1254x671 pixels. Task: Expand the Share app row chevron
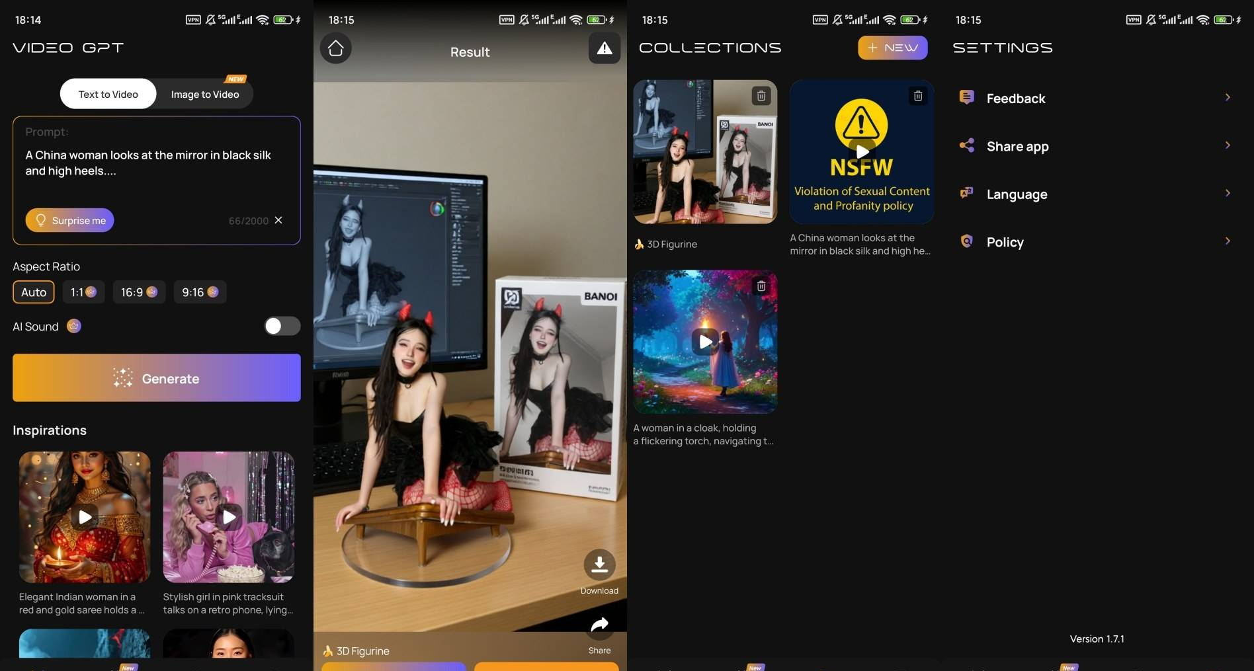pos(1228,145)
